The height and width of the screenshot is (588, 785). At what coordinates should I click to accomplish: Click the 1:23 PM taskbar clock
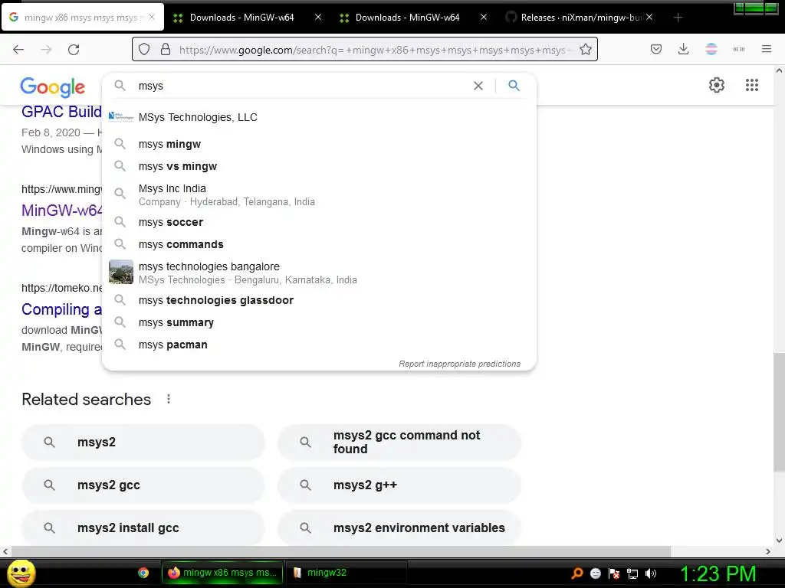pyautogui.click(x=718, y=573)
